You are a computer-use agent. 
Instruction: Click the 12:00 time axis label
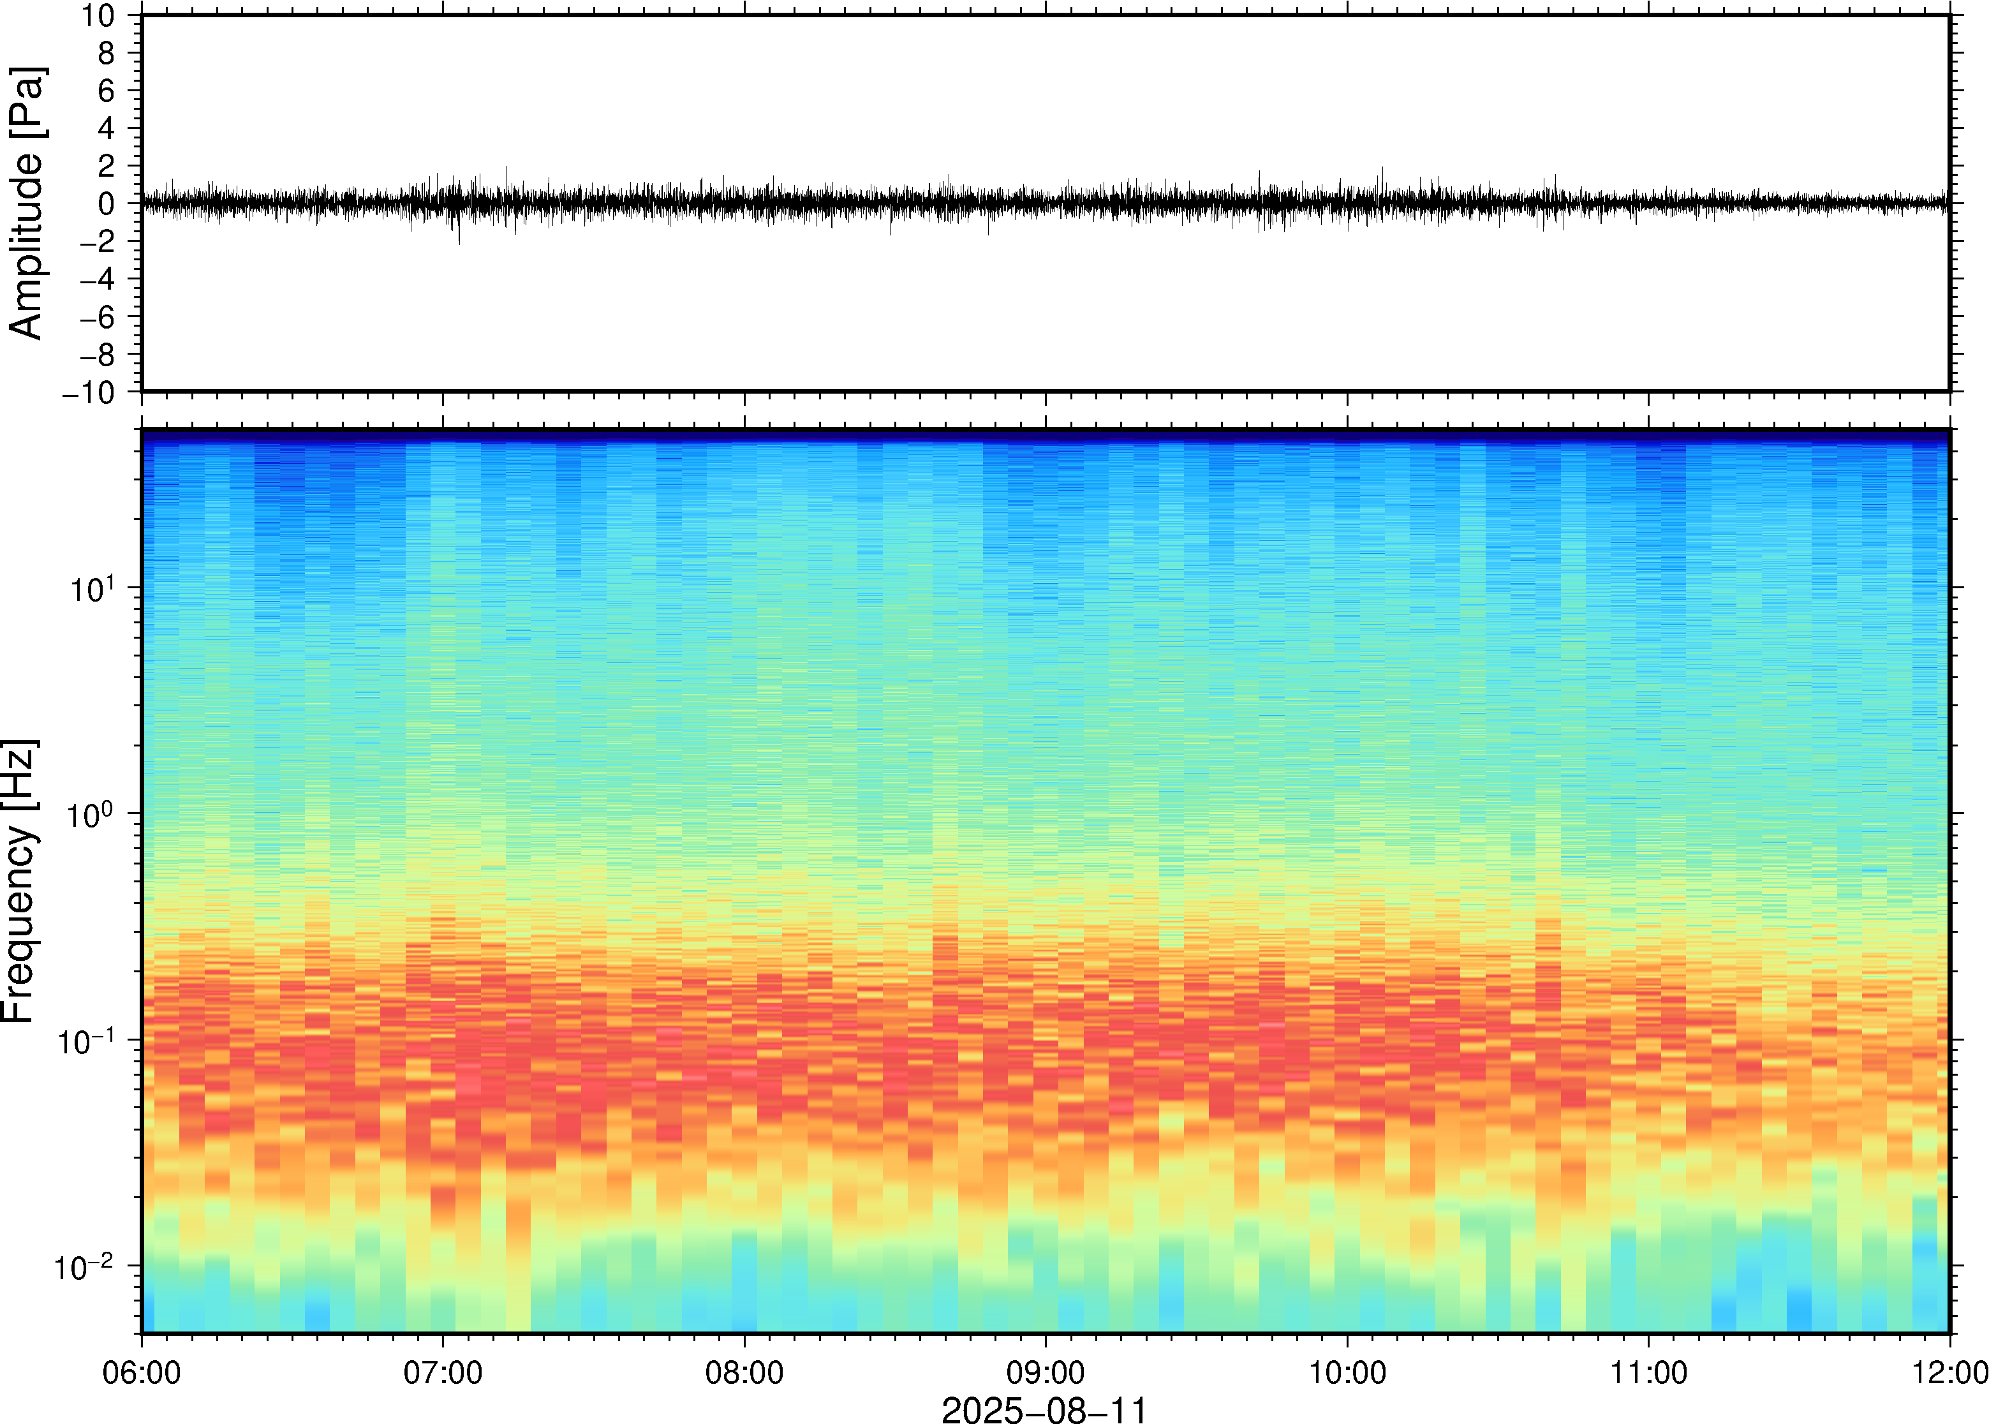pyautogui.click(x=1949, y=1372)
